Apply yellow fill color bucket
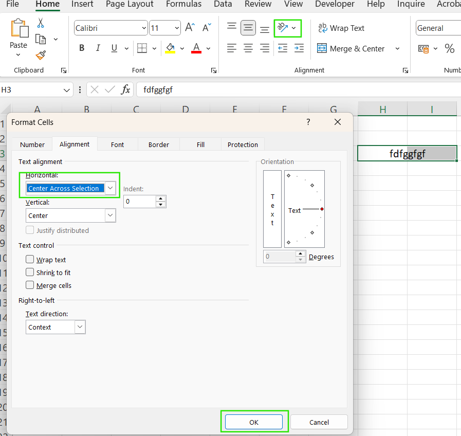Viewport: 461px width, 436px height. [x=170, y=48]
